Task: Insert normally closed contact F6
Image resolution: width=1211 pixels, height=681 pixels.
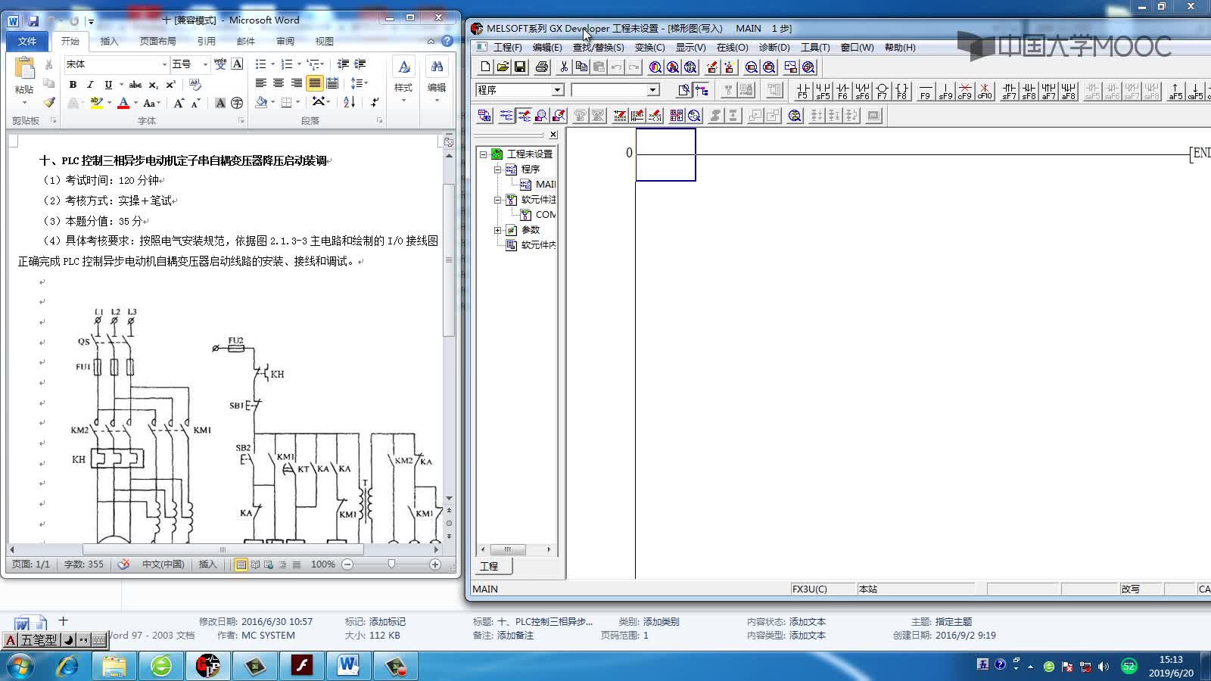Action: [x=842, y=91]
